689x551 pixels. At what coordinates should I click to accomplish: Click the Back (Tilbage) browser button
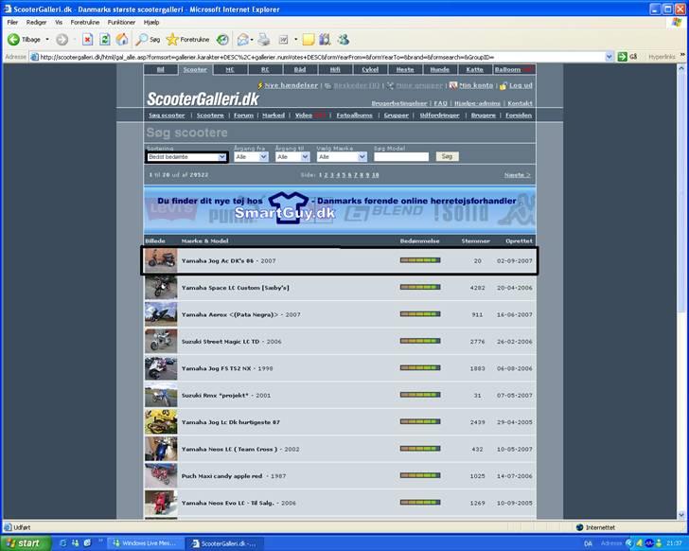point(25,40)
